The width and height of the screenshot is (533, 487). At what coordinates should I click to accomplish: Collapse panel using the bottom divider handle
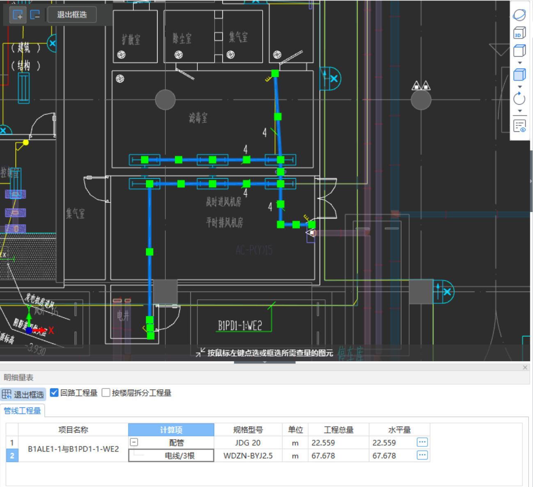tap(265, 362)
